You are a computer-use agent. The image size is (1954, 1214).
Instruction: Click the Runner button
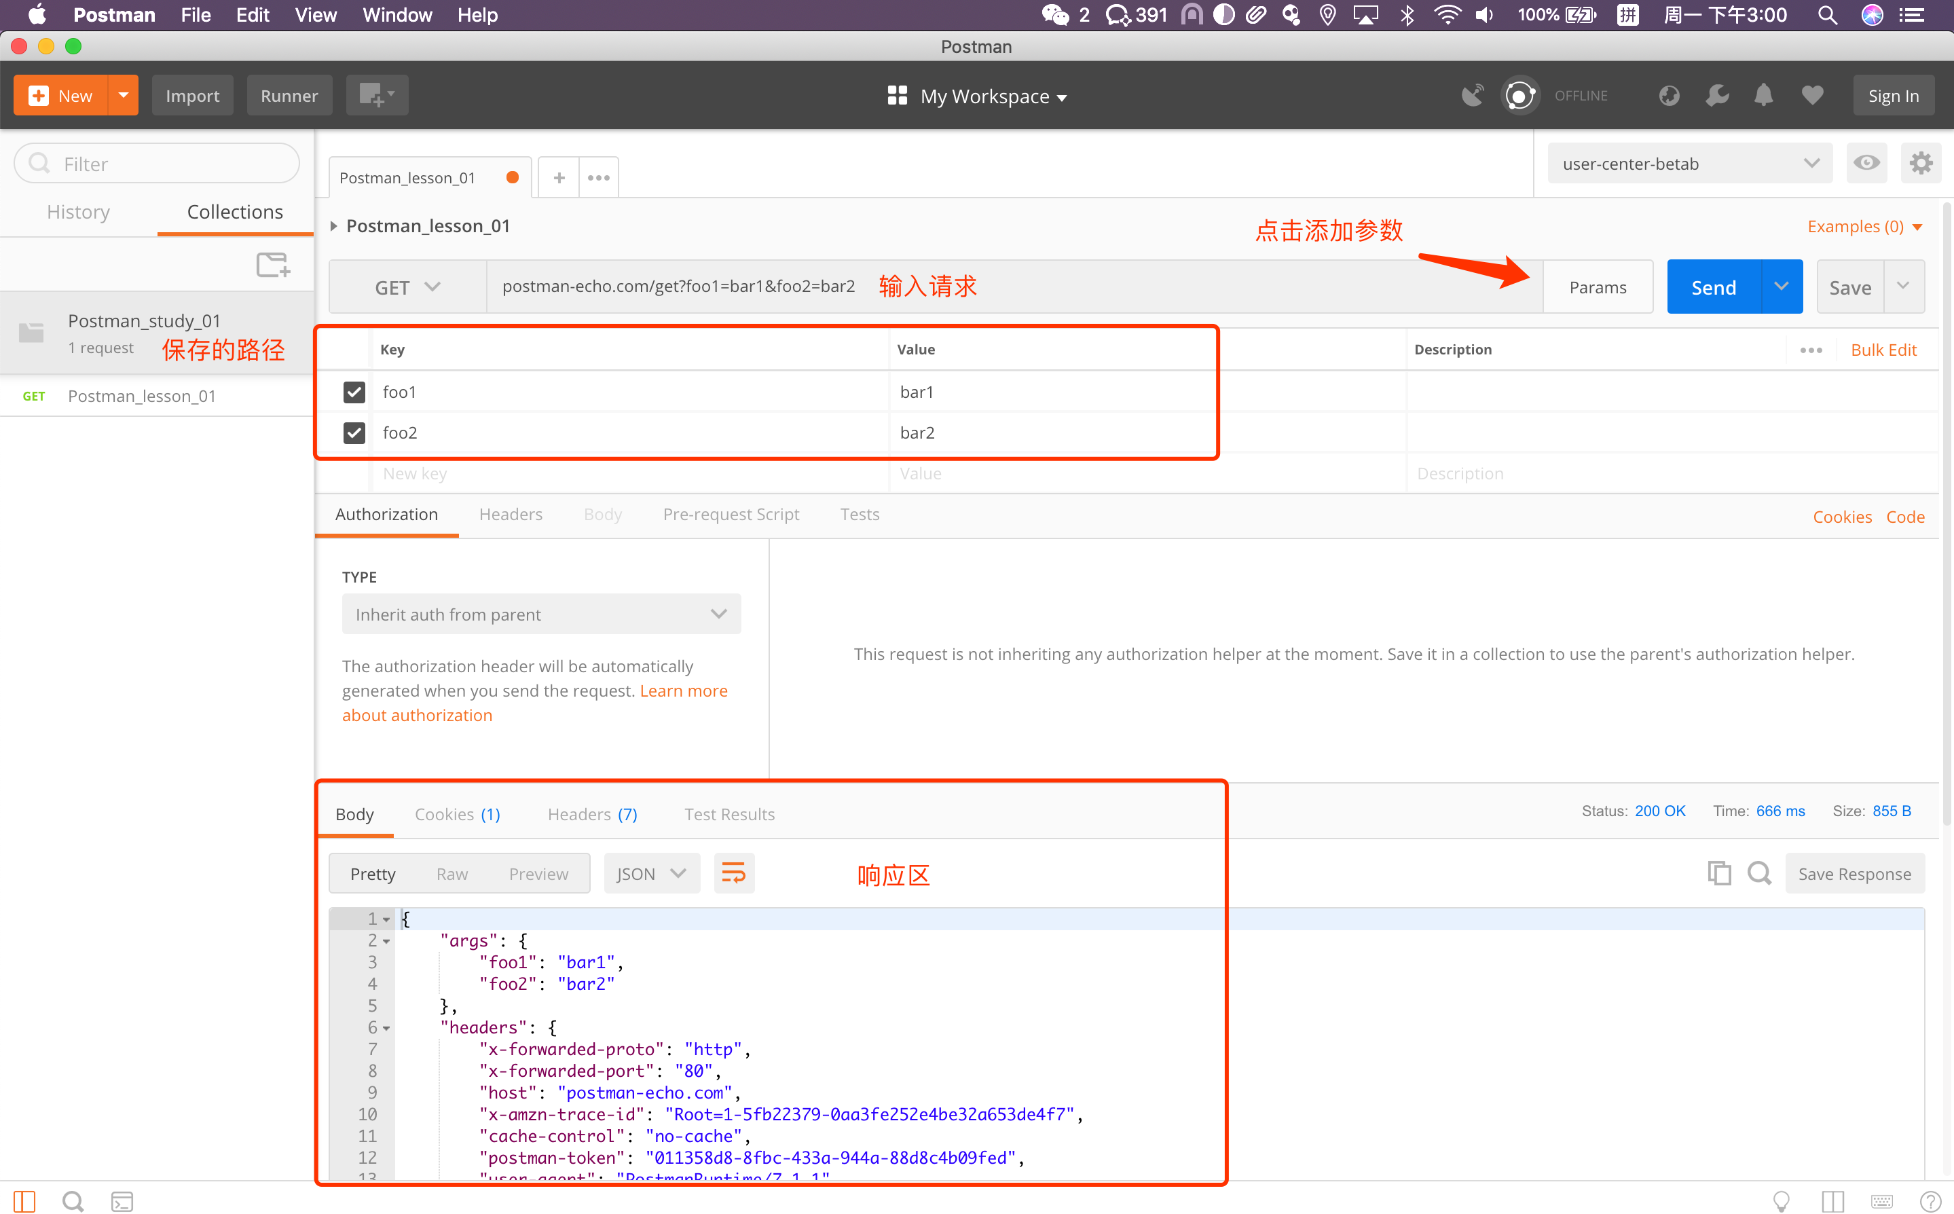point(289,96)
